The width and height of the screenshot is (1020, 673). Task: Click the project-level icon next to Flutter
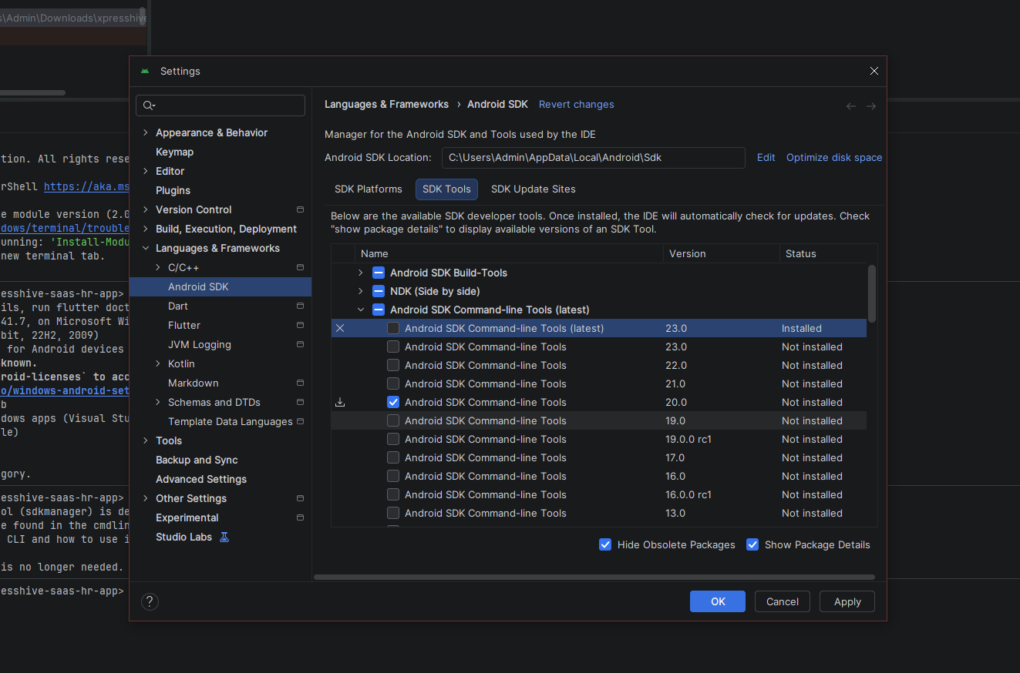(x=300, y=325)
